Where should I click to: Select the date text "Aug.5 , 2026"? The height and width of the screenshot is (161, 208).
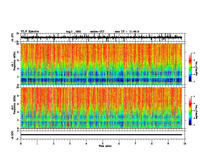pyautogui.click(x=73, y=32)
